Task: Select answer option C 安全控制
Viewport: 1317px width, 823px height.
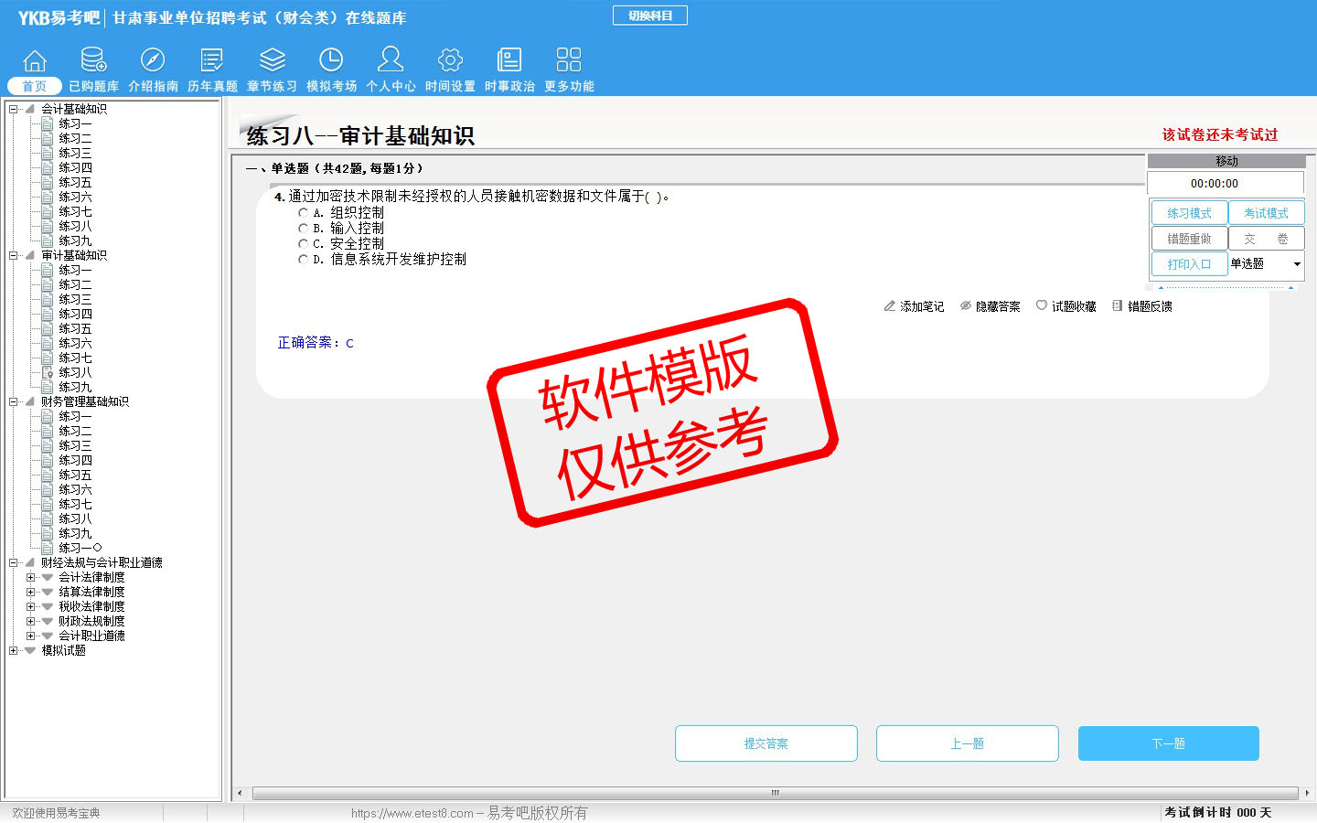Action: point(304,244)
